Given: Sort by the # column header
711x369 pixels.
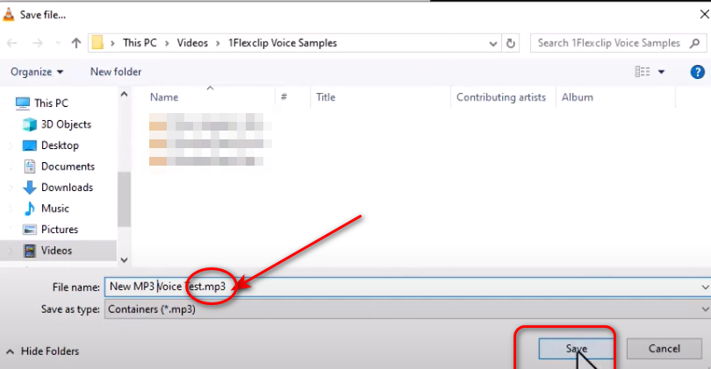Looking at the screenshot, I should click(284, 97).
